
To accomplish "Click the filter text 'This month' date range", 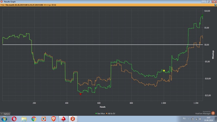I will 24,5.
